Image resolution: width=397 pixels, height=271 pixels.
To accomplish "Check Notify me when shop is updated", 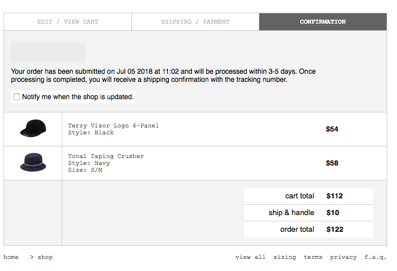I will (17, 97).
